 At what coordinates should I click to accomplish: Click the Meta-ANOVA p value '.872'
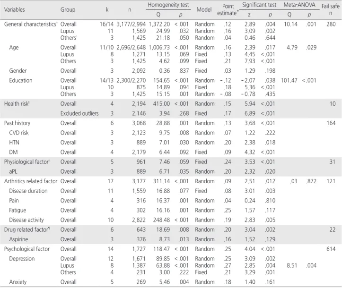[x=311, y=181]
